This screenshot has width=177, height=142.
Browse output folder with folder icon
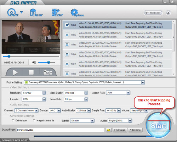[x=109, y=130]
